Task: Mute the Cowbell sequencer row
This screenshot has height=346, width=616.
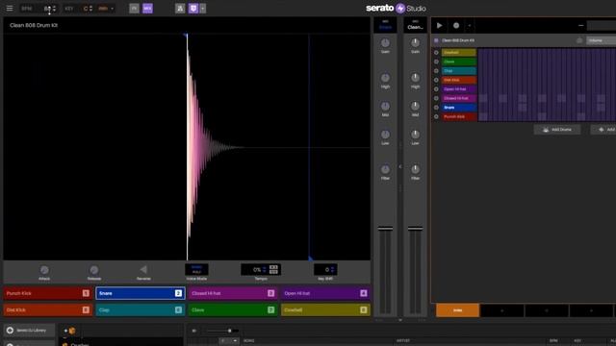Action: [436, 53]
